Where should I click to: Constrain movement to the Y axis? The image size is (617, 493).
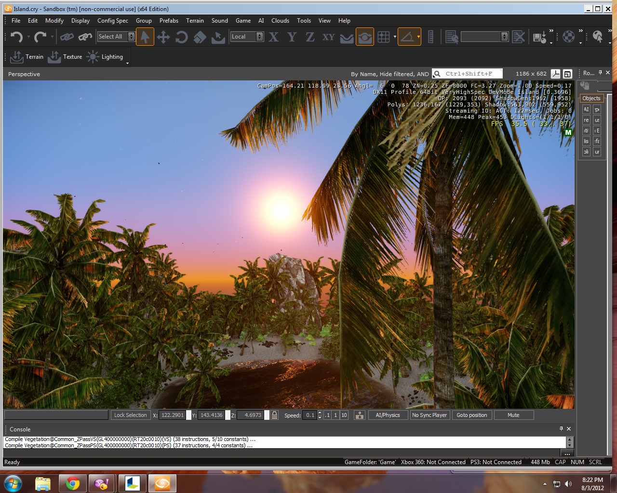click(292, 37)
